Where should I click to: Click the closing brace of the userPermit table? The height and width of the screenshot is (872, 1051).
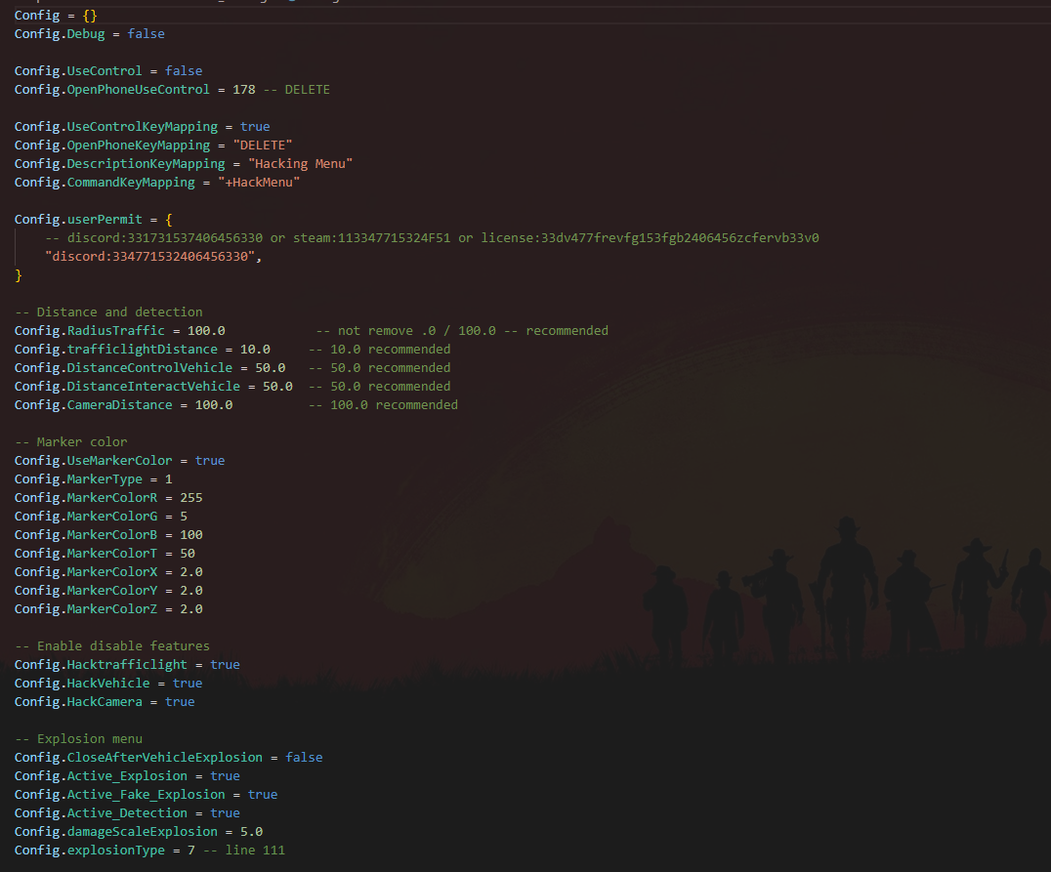click(x=19, y=275)
